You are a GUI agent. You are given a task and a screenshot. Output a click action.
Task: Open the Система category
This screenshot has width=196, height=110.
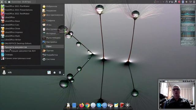coord(53,59)
